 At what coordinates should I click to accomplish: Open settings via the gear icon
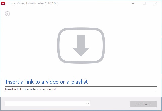point(7,14)
